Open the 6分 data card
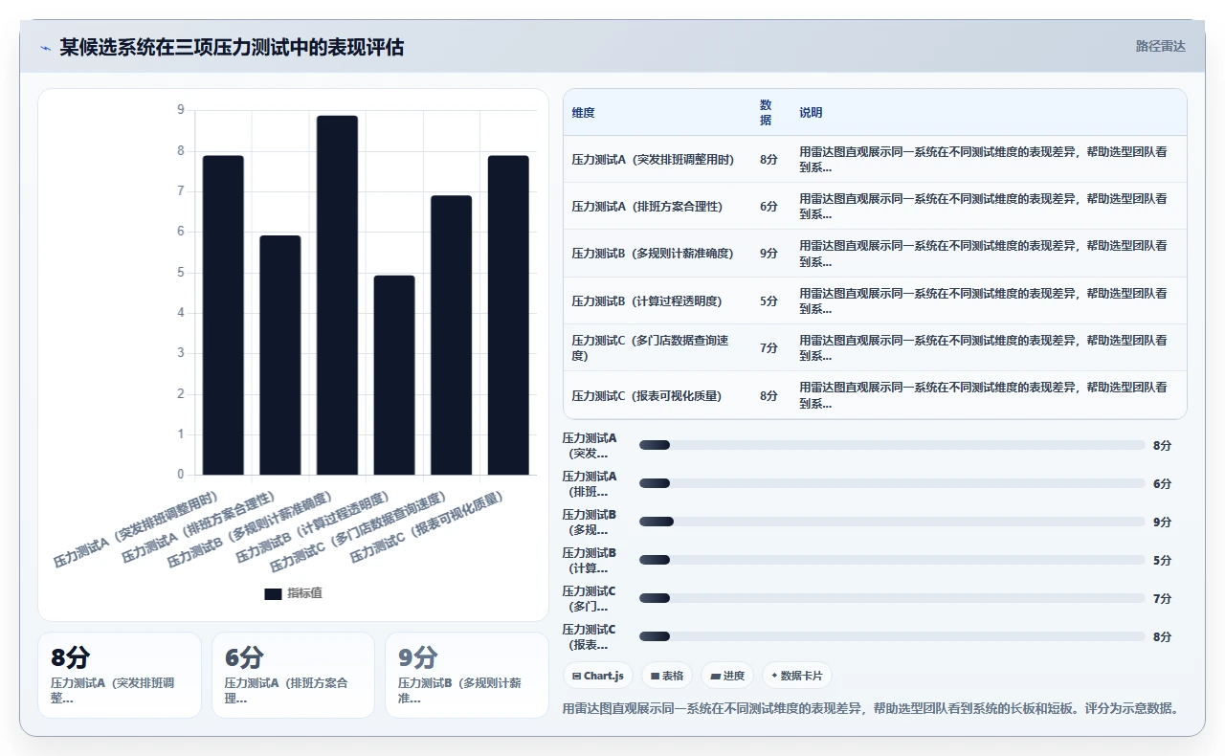The image size is (1225, 756). pos(293,675)
